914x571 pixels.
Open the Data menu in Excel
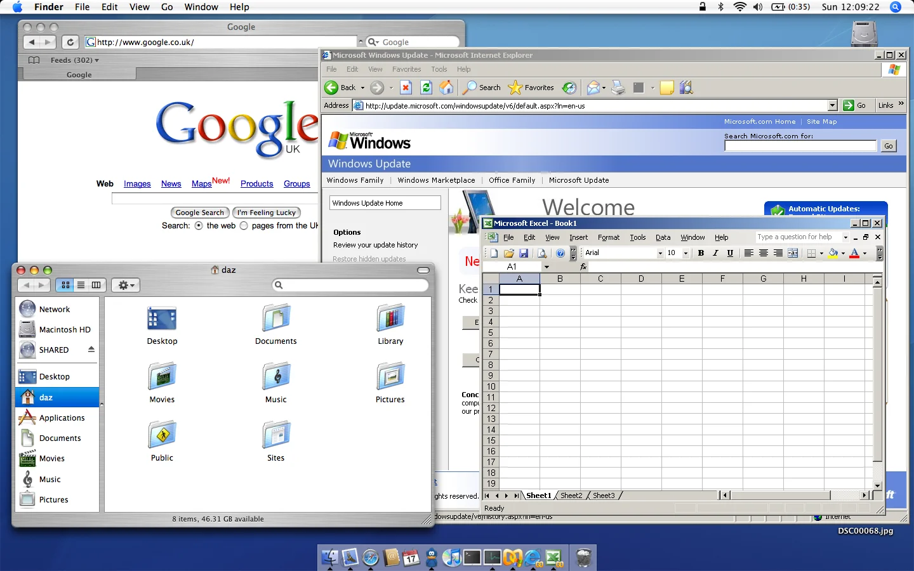click(663, 237)
